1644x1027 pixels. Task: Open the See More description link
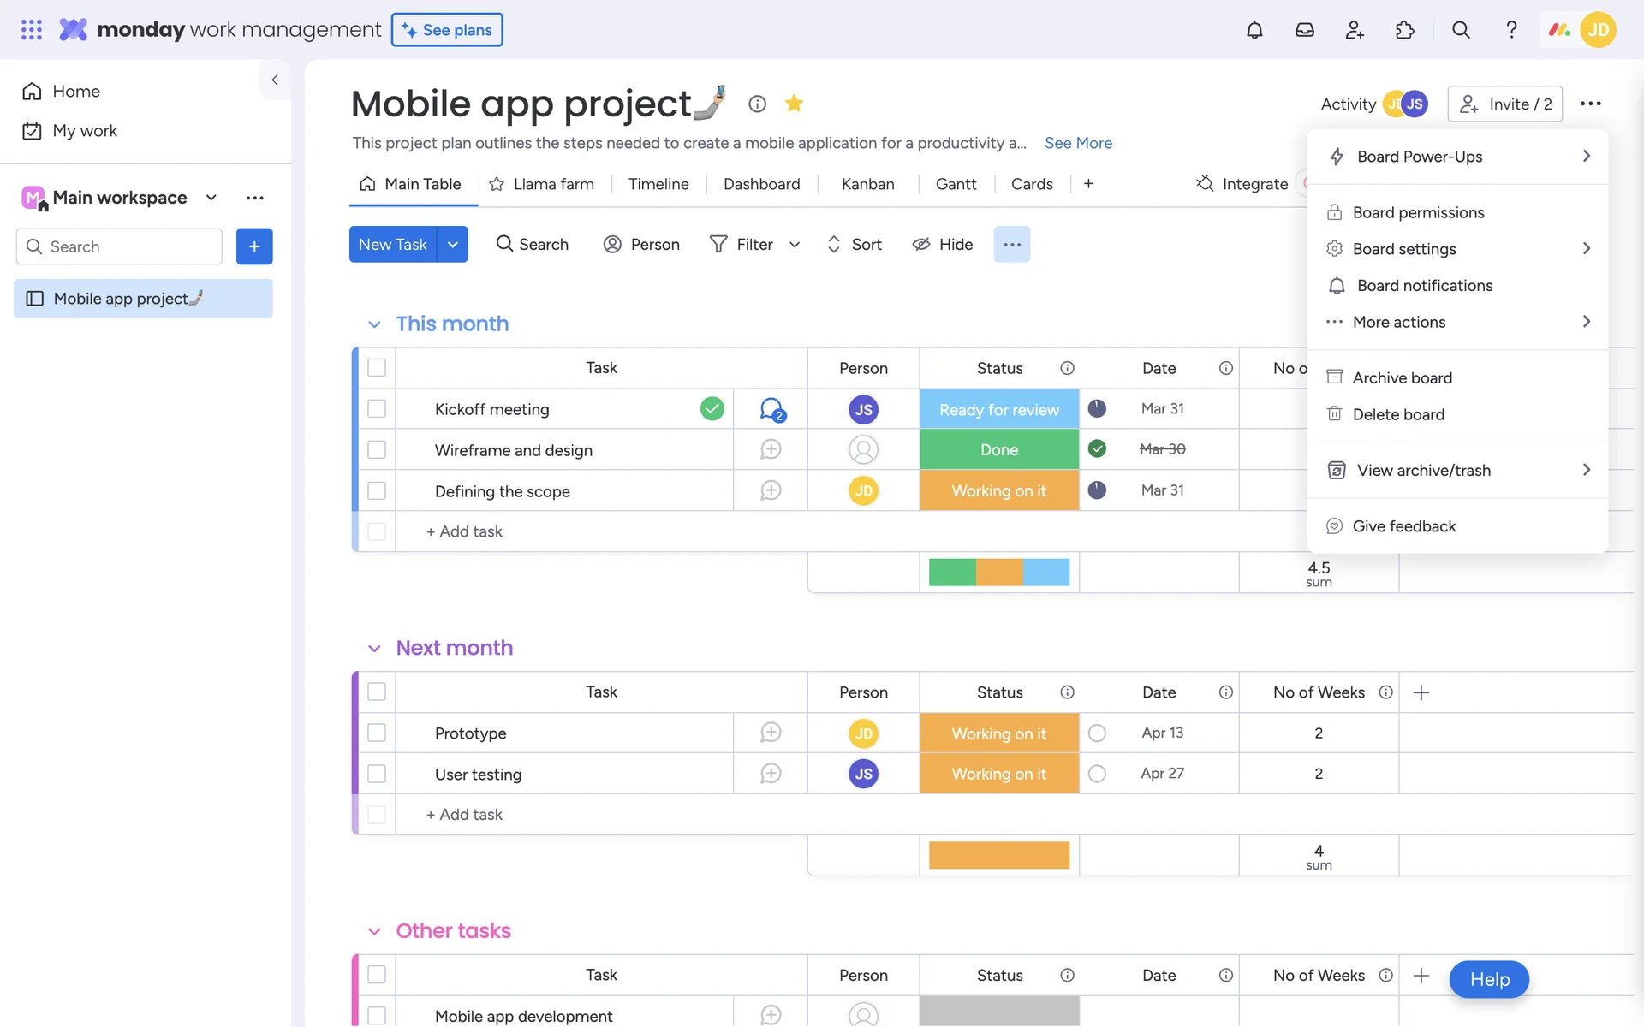(1078, 143)
